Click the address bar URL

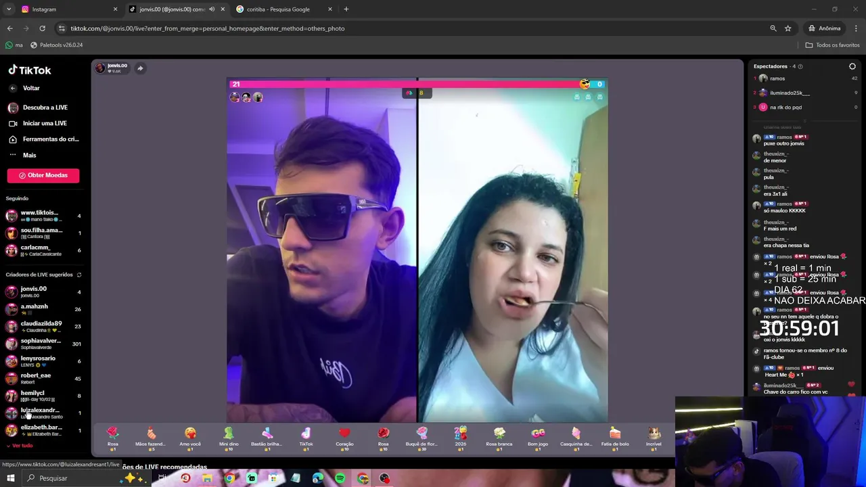coord(208,28)
